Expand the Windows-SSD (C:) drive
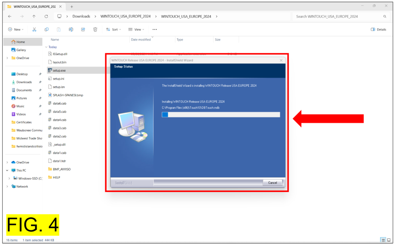The image size is (395, 246). 9,179
